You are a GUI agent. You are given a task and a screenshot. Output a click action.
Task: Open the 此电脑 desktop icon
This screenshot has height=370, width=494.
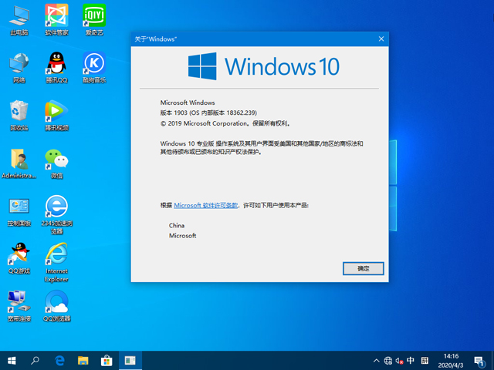click(19, 20)
